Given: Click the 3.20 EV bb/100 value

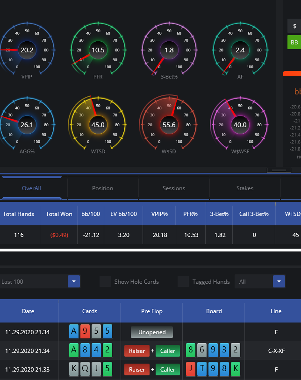Looking at the screenshot, I should [123, 235].
